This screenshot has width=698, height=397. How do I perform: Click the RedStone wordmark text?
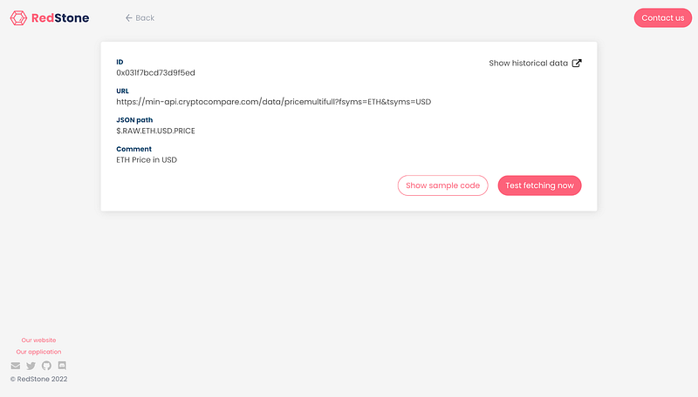(60, 17)
